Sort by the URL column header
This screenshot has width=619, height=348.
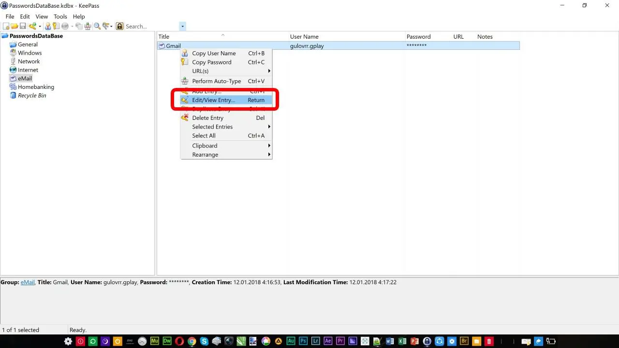pos(464,37)
